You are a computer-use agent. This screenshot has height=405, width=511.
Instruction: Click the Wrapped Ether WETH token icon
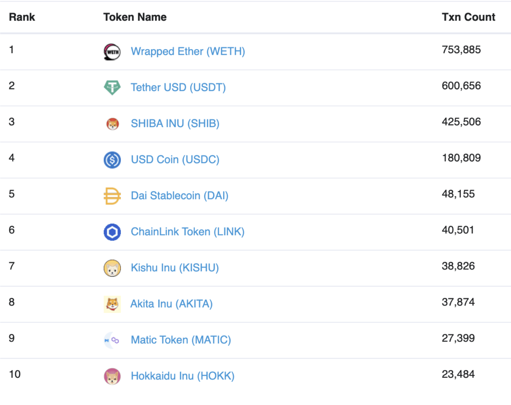click(112, 52)
